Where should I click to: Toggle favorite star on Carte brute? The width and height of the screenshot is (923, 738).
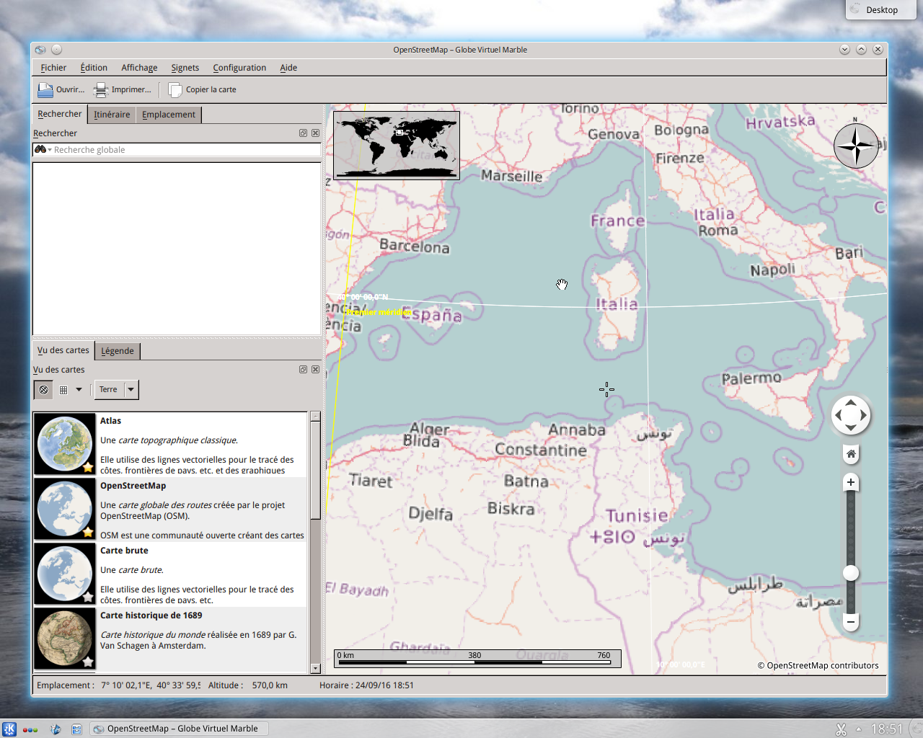[88, 597]
